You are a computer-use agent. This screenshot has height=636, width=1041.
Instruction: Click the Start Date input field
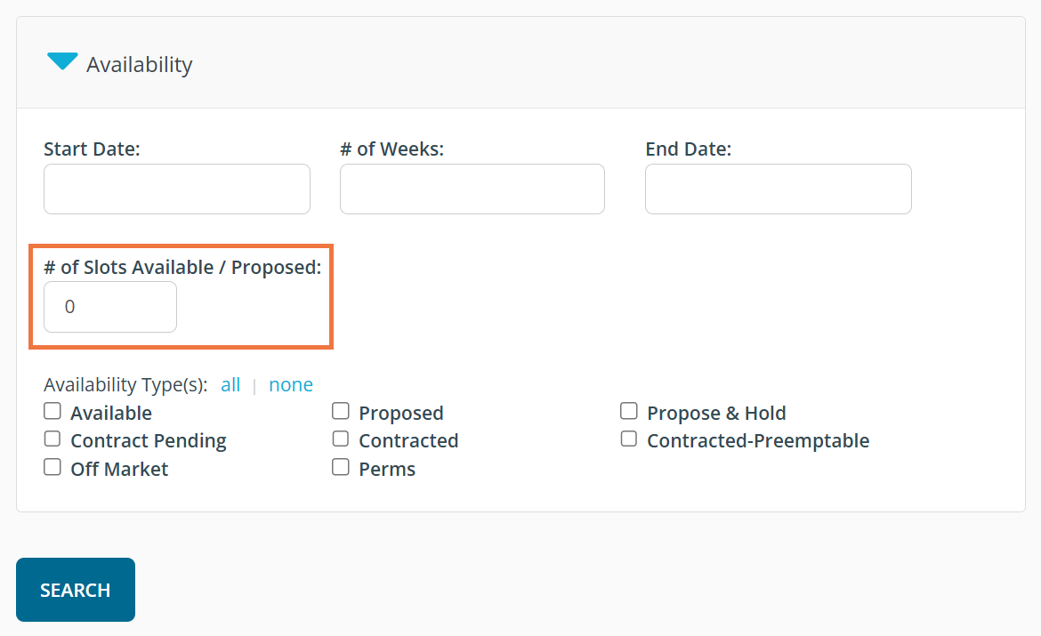tap(176, 189)
